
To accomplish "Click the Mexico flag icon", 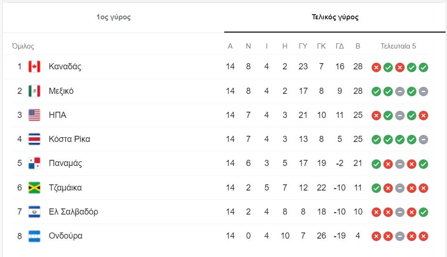I will [34, 91].
